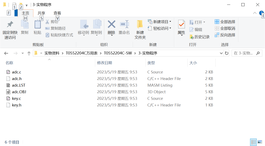Open the New item dropdown
Screen dimensions: 265x146
click(159, 22)
